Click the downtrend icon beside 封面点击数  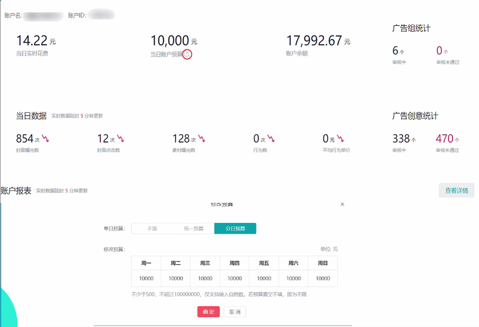pos(121,139)
